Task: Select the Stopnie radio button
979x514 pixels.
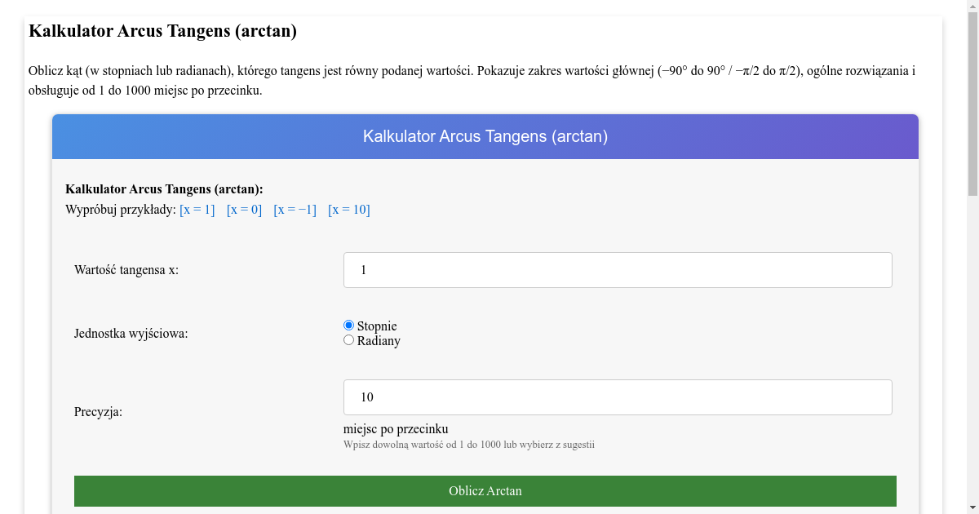Action: (349, 326)
